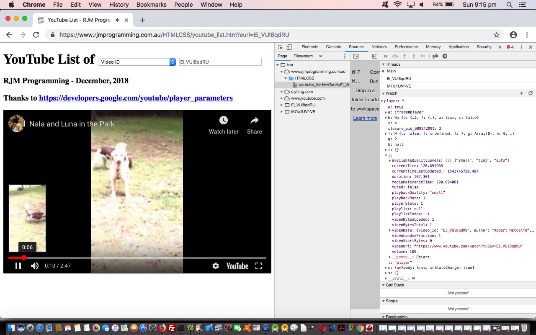Viewport: 536px width, 335px height.
Task: Select the youtube_list.htm file in the tree
Action: tap(321, 85)
